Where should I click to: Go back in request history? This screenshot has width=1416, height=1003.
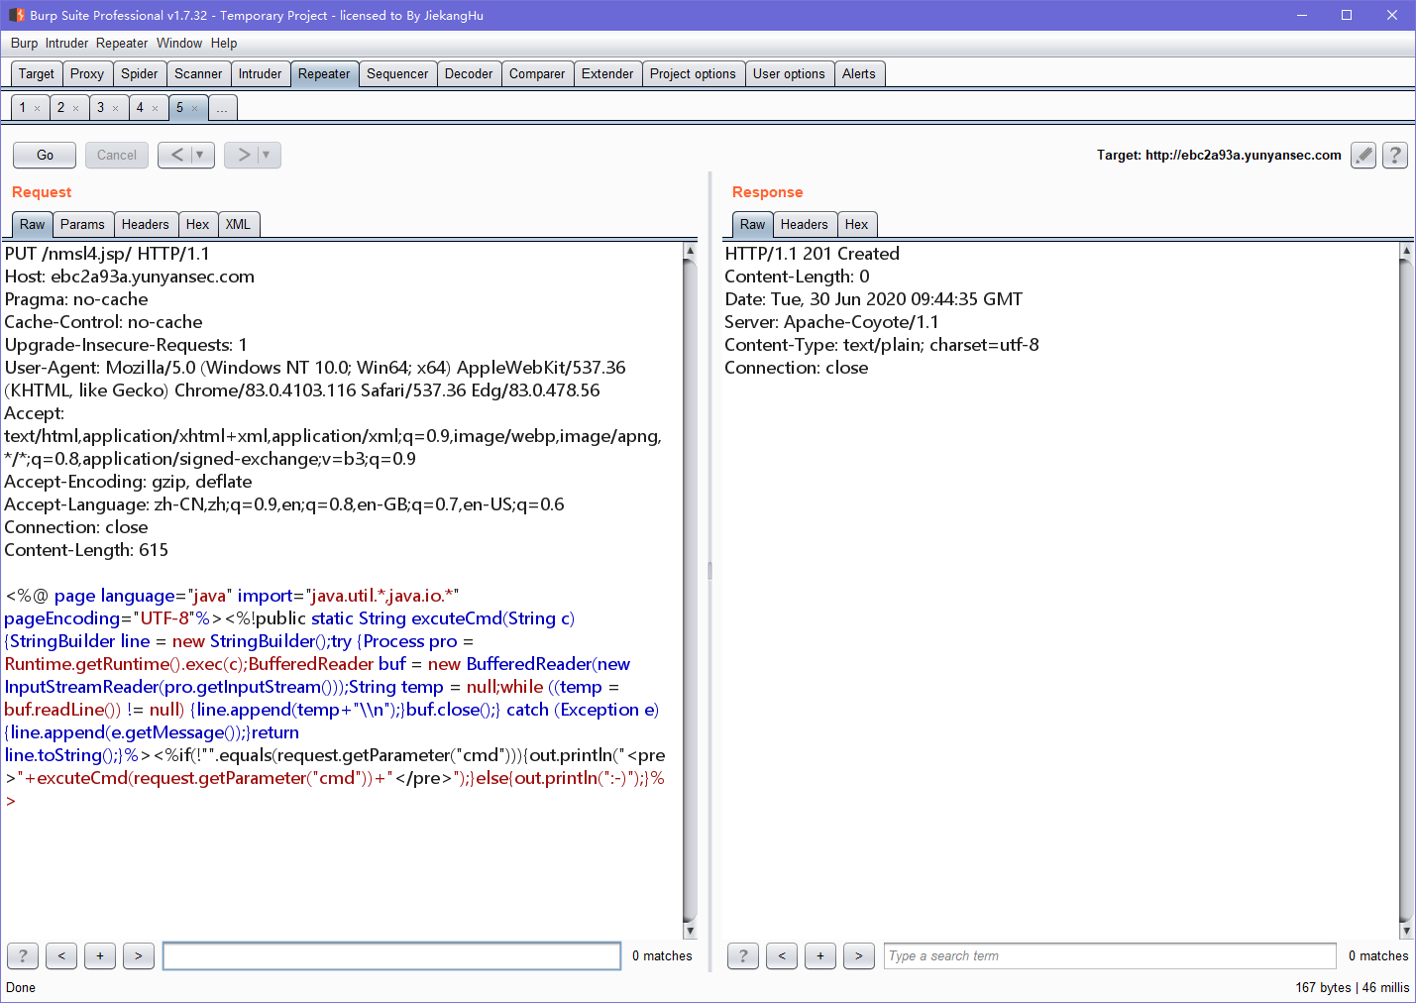pyautogui.click(x=177, y=155)
